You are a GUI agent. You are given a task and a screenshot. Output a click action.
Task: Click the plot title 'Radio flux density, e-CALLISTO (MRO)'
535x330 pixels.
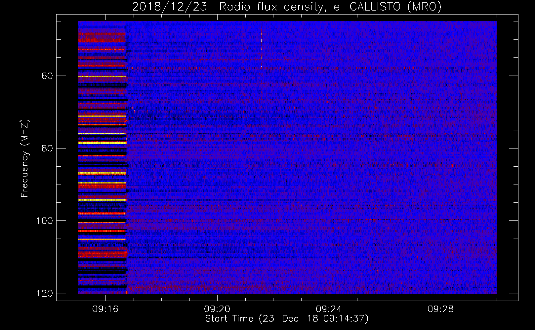coord(330,7)
